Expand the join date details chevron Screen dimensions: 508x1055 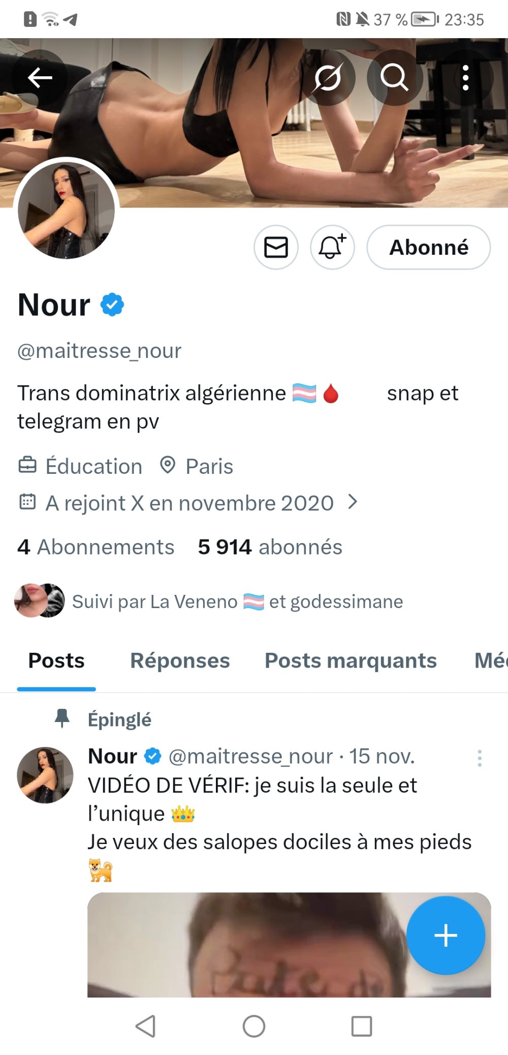pyautogui.click(x=353, y=502)
